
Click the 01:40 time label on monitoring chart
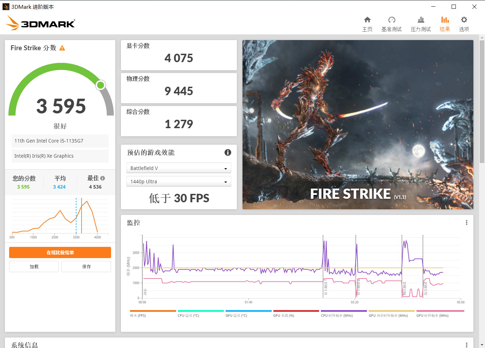click(x=248, y=302)
